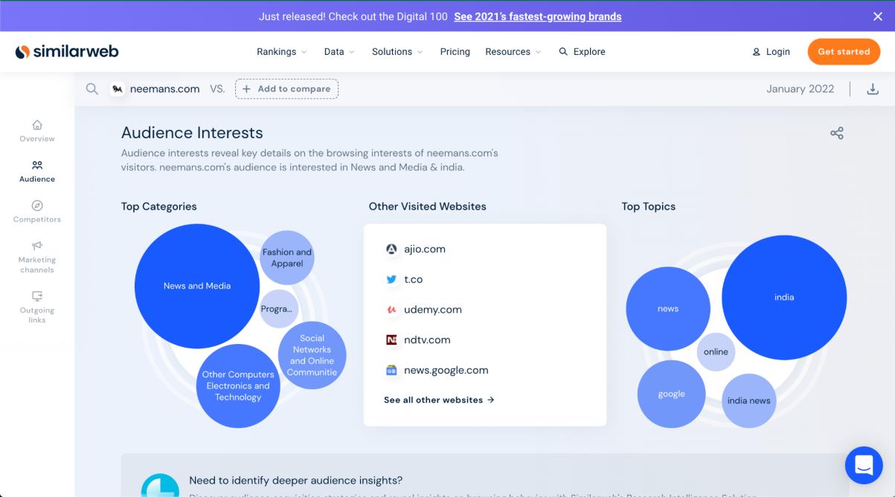Open the Resources dropdown menu
895x497 pixels.
(x=513, y=52)
